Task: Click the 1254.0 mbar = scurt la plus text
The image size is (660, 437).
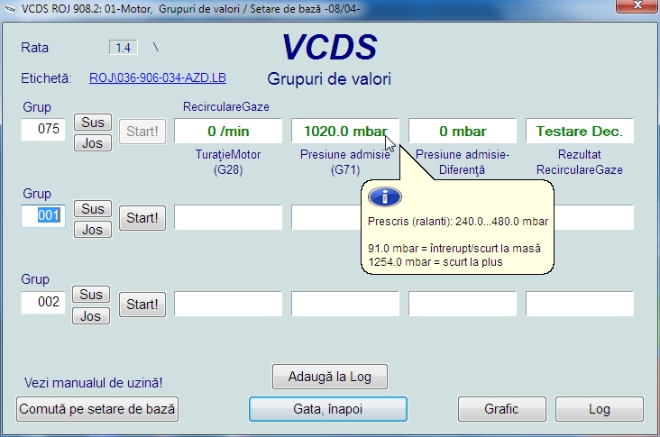Action: pyautogui.click(x=435, y=262)
